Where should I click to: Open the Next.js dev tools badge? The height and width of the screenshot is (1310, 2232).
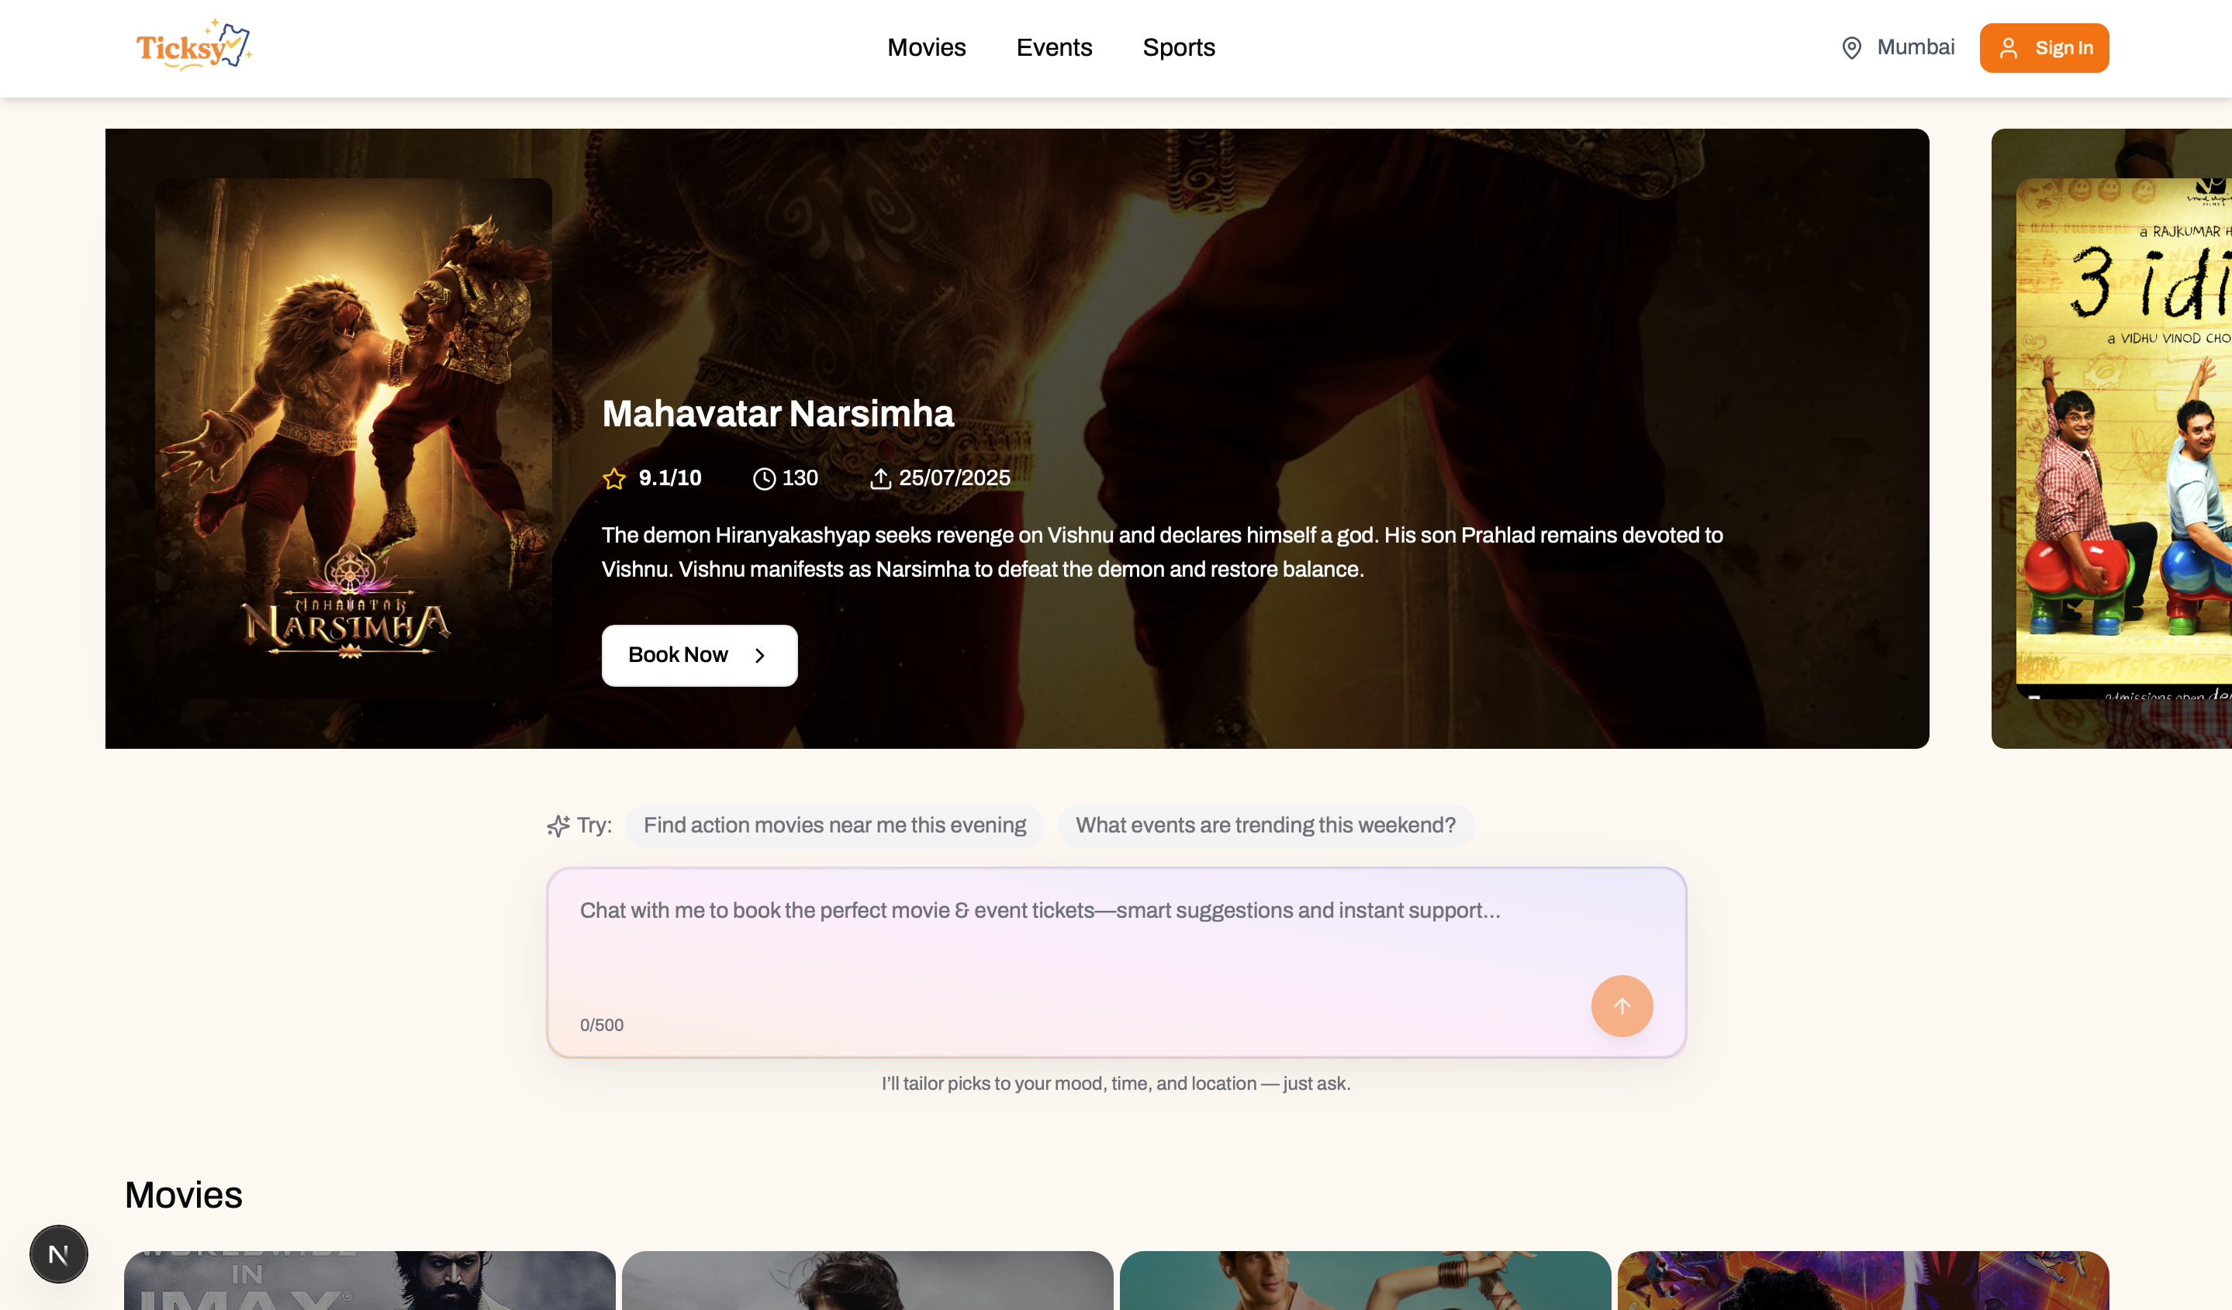click(x=58, y=1254)
